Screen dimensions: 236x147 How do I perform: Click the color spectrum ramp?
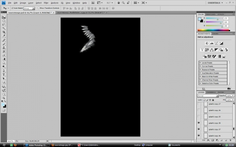(x=214, y=30)
